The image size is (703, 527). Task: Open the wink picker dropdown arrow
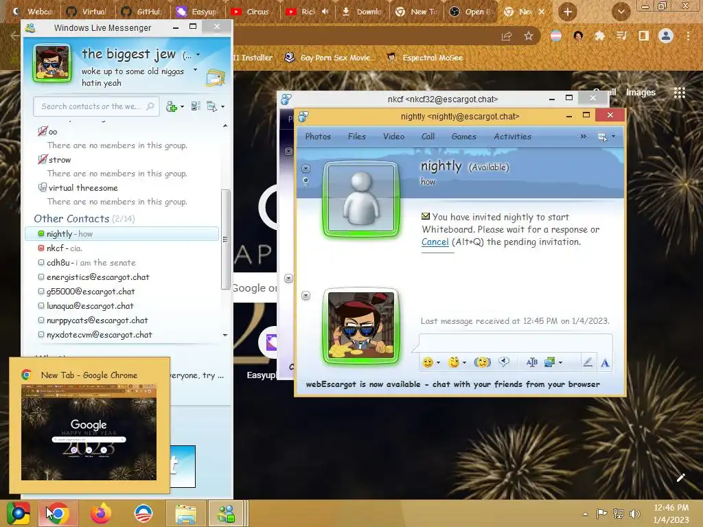click(x=465, y=362)
